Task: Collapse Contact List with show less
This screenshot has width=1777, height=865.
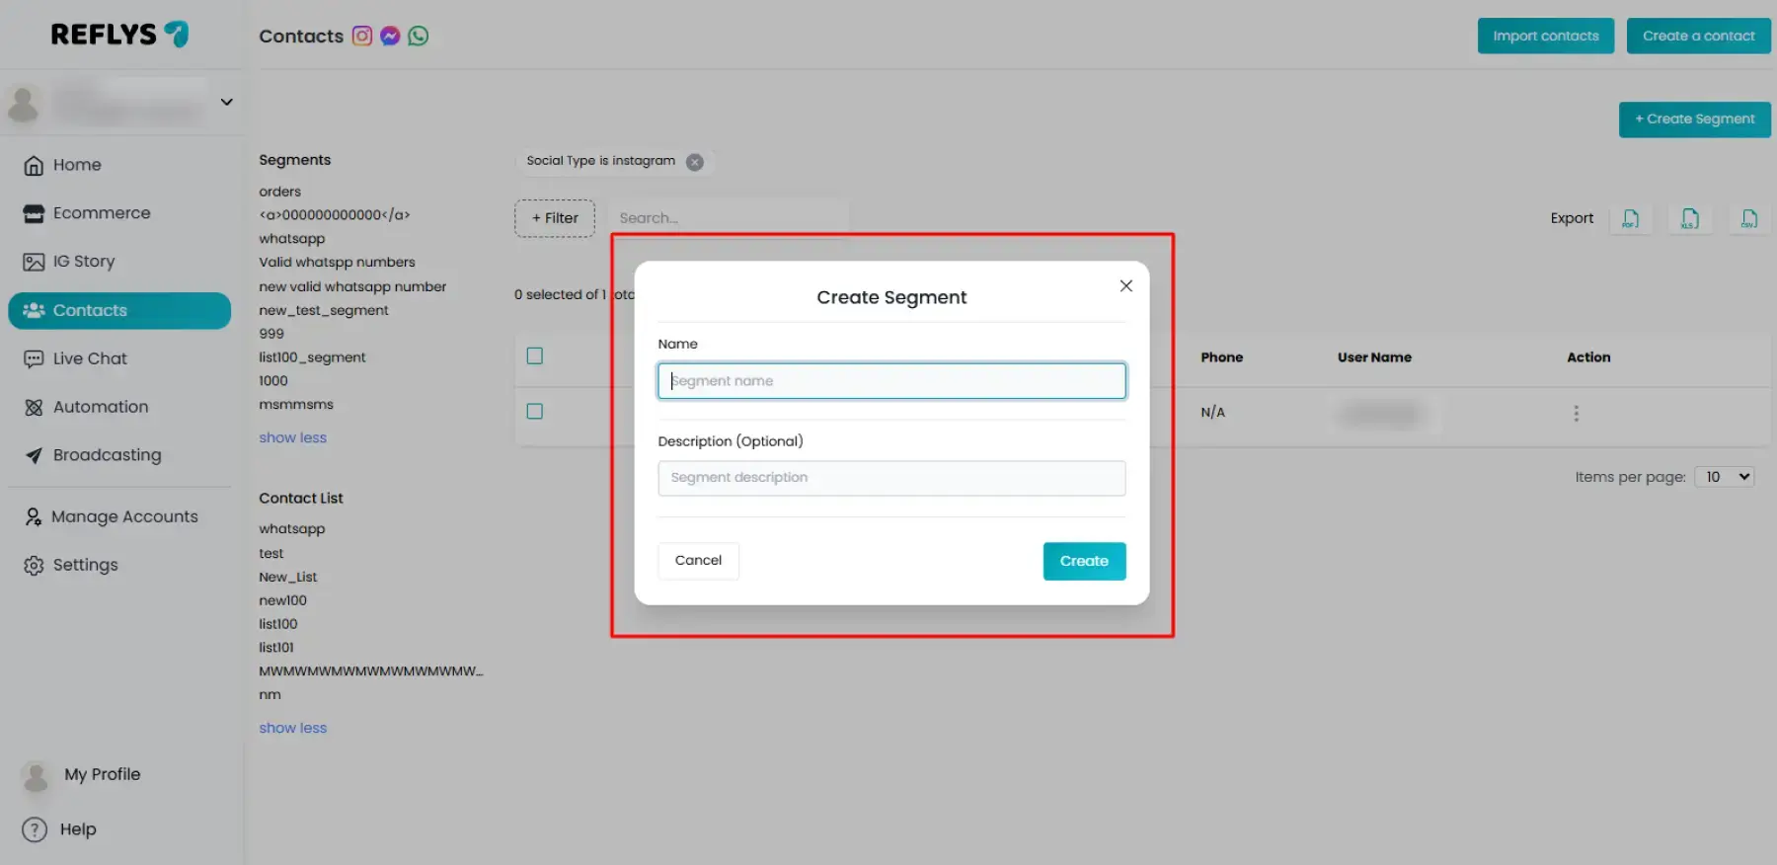Action: point(292,728)
